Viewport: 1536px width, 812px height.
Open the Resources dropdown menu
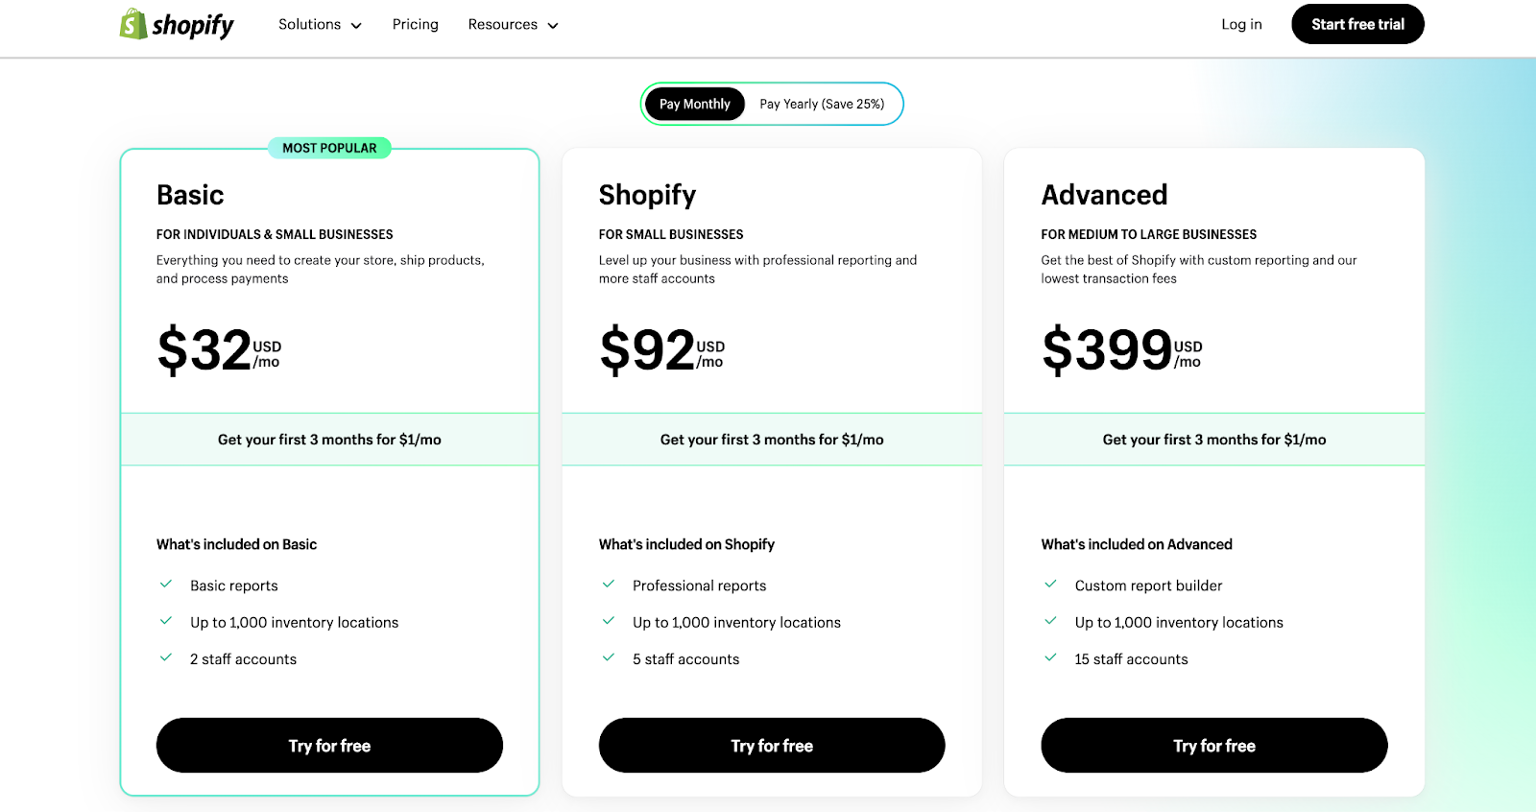513,25
